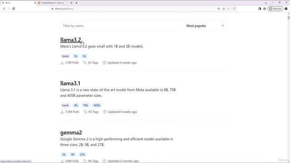The width and height of the screenshot is (290, 163).
Task: Click the 1.7M Pulls download icon
Action: [62, 62]
